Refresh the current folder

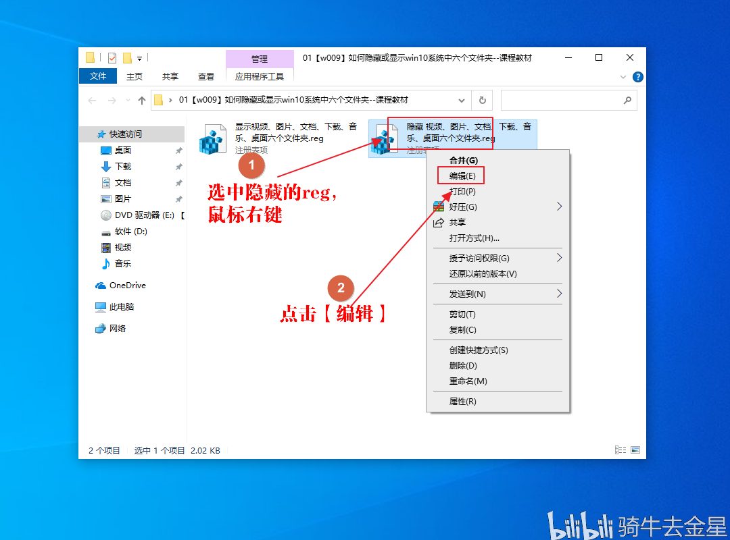coord(483,100)
